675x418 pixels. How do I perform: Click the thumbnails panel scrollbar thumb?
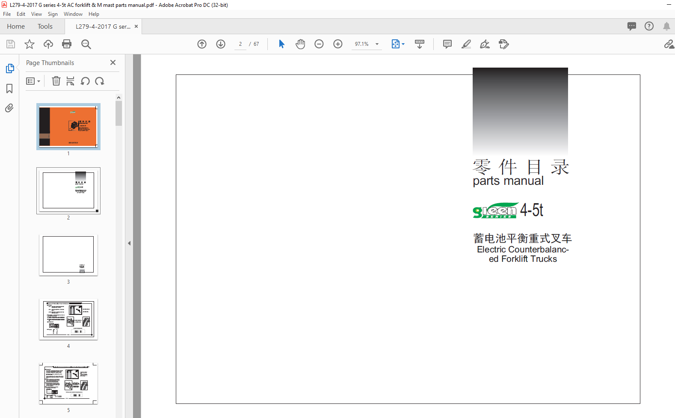click(x=118, y=113)
